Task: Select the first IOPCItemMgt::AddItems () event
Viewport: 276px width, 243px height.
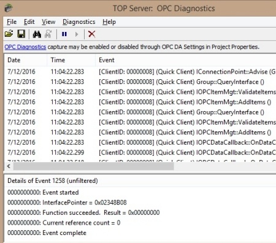Action: pyautogui.click(x=140, y=102)
